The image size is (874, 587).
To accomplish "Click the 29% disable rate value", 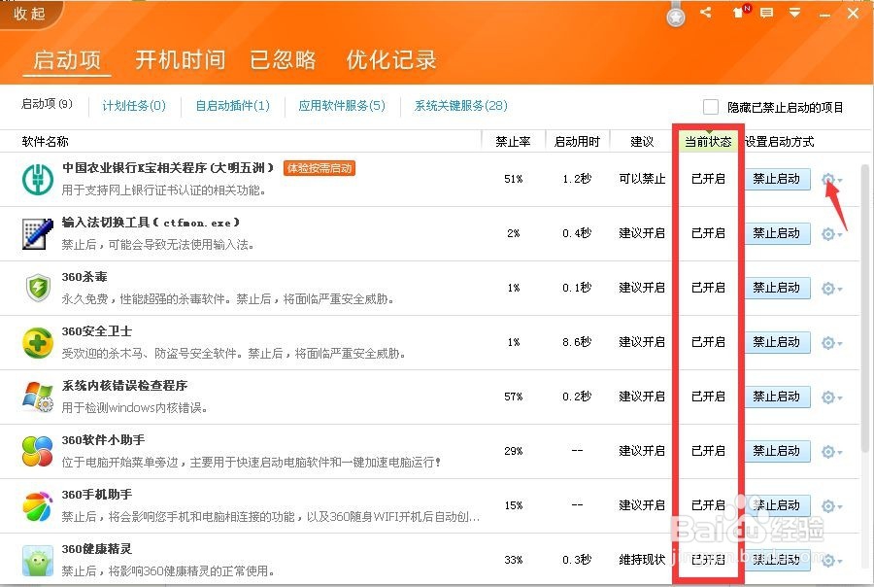I will (514, 451).
